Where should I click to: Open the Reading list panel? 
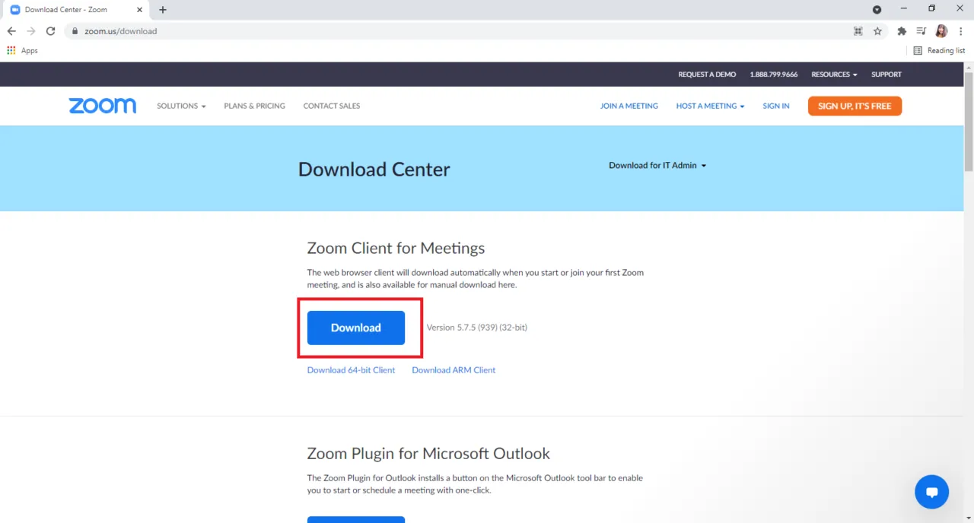coord(939,51)
